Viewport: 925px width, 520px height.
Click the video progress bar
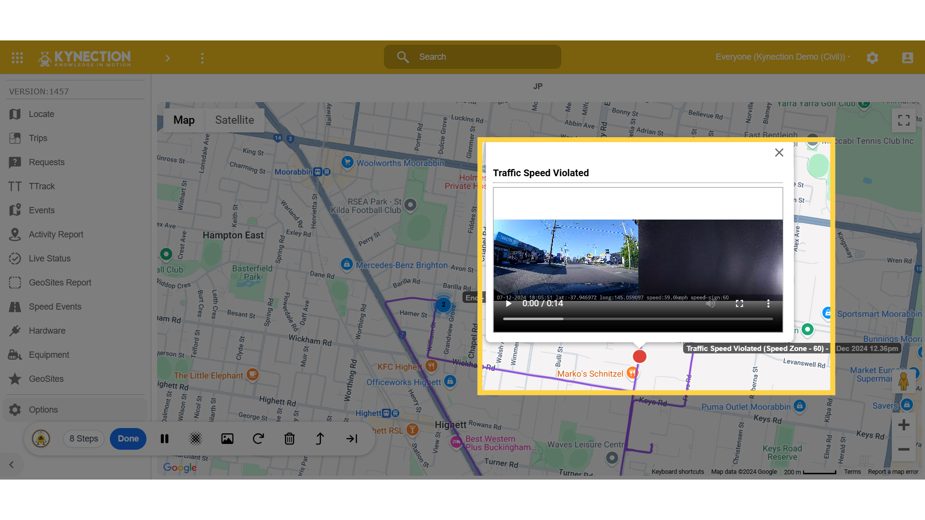coord(638,319)
